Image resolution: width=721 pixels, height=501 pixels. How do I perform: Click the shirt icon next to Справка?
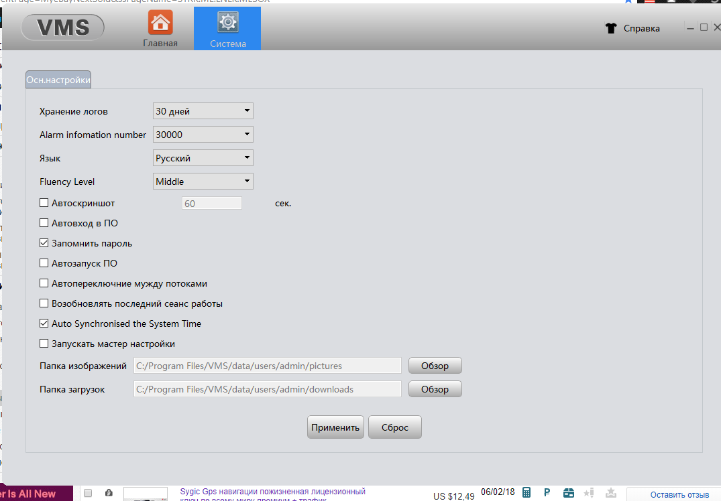[x=610, y=28]
